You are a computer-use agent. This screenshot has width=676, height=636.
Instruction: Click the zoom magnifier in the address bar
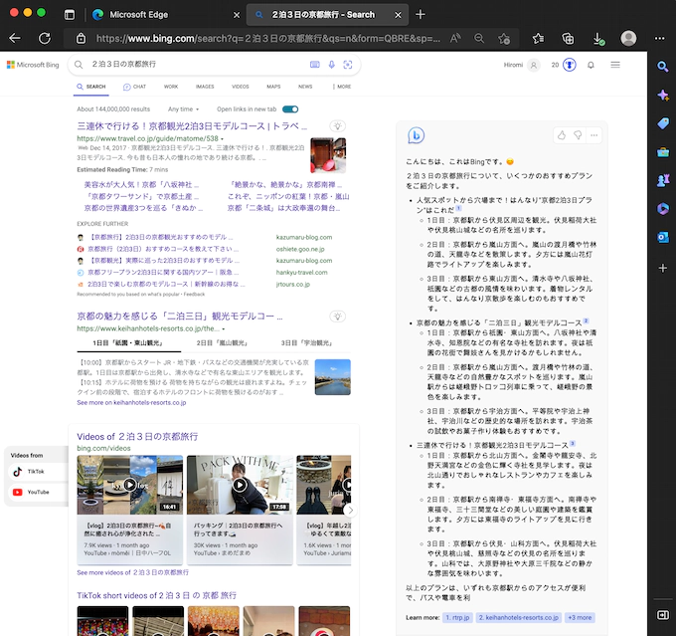coord(479,39)
